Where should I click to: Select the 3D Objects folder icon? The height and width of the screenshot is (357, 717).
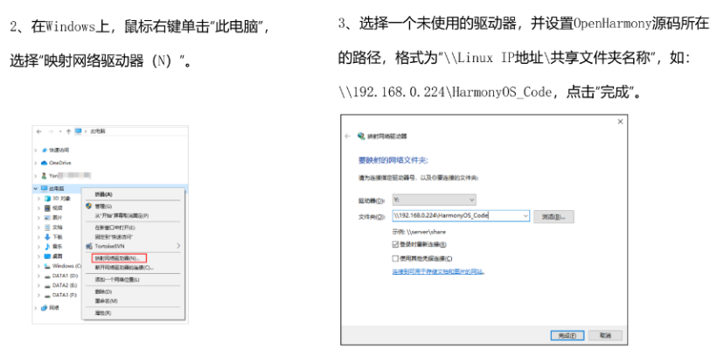pos(46,199)
